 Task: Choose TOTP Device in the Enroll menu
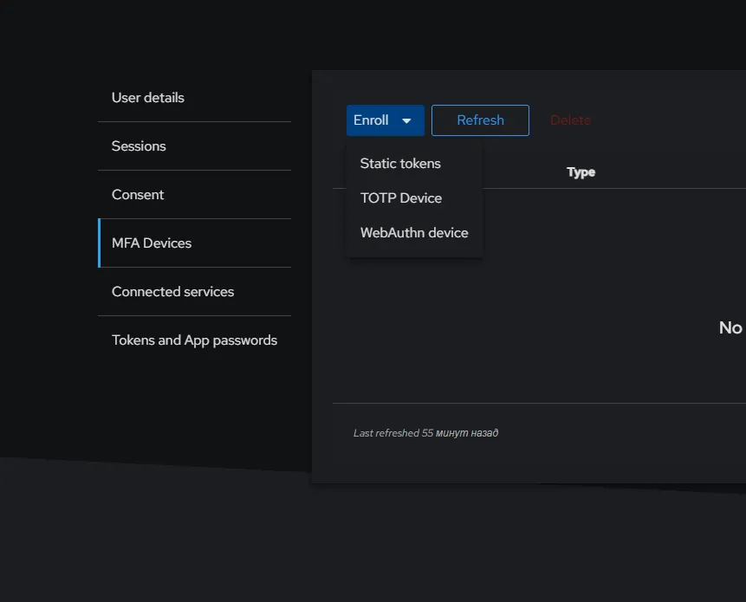point(401,198)
